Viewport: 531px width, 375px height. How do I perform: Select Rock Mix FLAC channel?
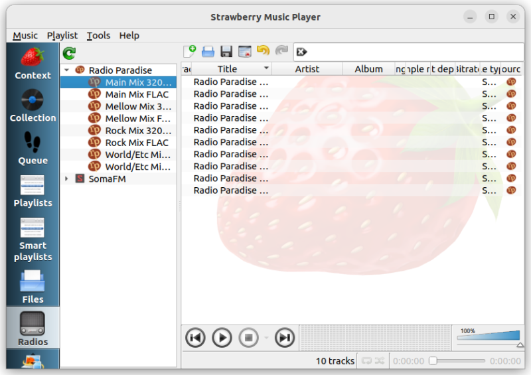(119, 143)
